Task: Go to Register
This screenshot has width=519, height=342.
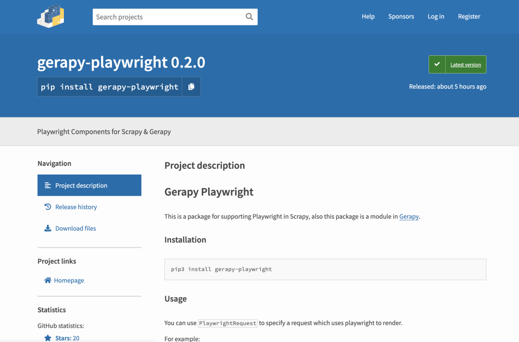Action: tap(469, 16)
